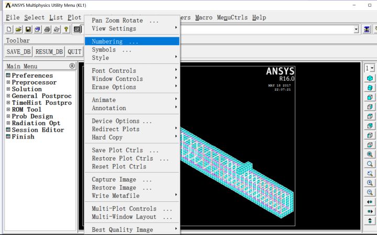377x235 pixels.
Task: Click the QUIT toolbar button
Action: coord(74,51)
